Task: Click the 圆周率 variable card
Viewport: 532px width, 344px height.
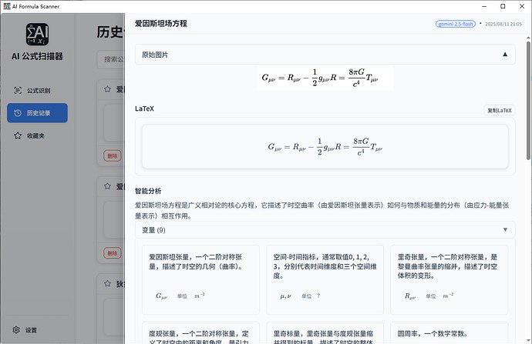Action: (x=450, y=332)
